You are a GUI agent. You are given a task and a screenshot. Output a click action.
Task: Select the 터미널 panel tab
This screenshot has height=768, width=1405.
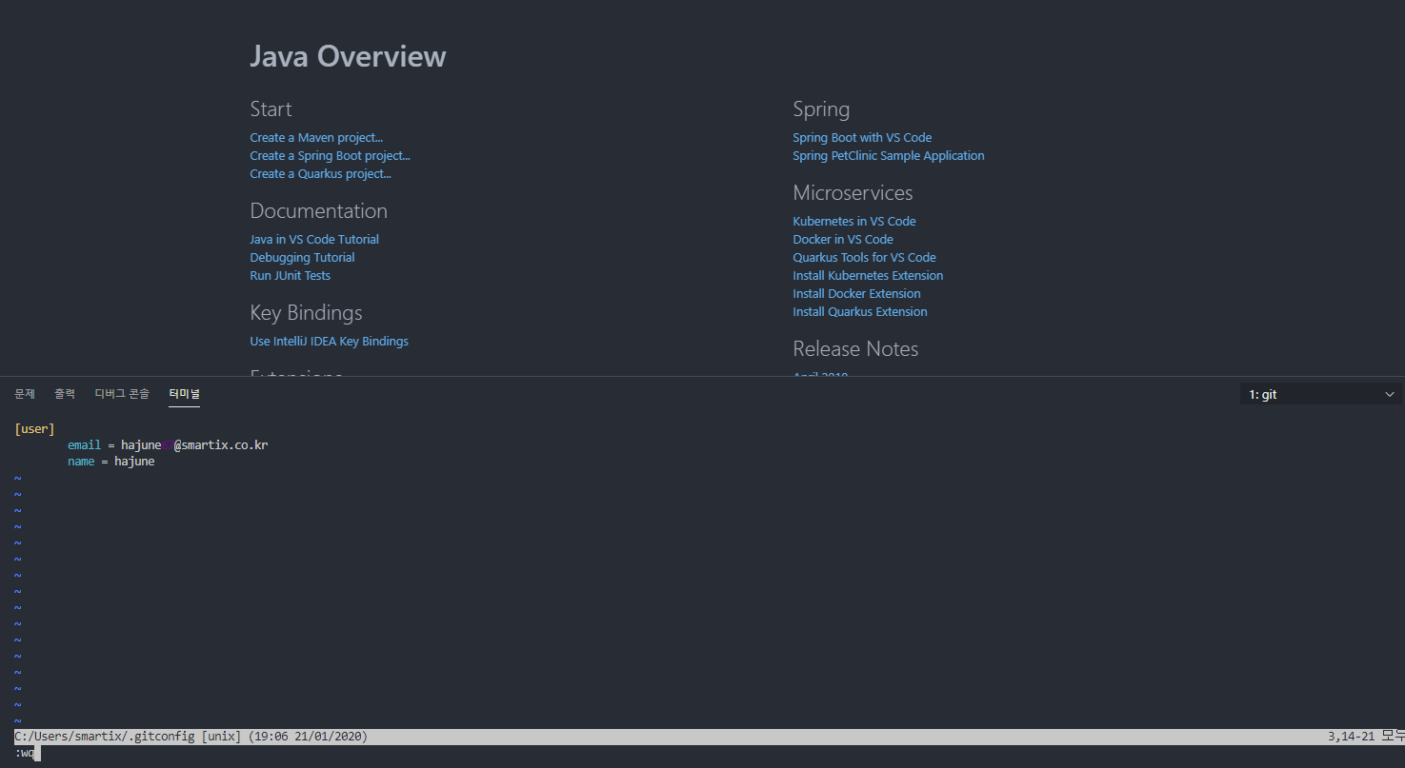point(185,394)
